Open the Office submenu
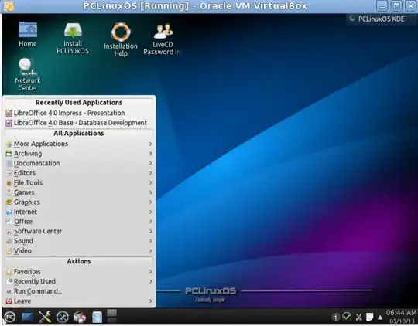The height and width of the screenshot is (326, 418). click(x=79, y=222)
